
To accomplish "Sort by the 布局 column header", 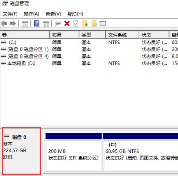I will click(64, 35).
